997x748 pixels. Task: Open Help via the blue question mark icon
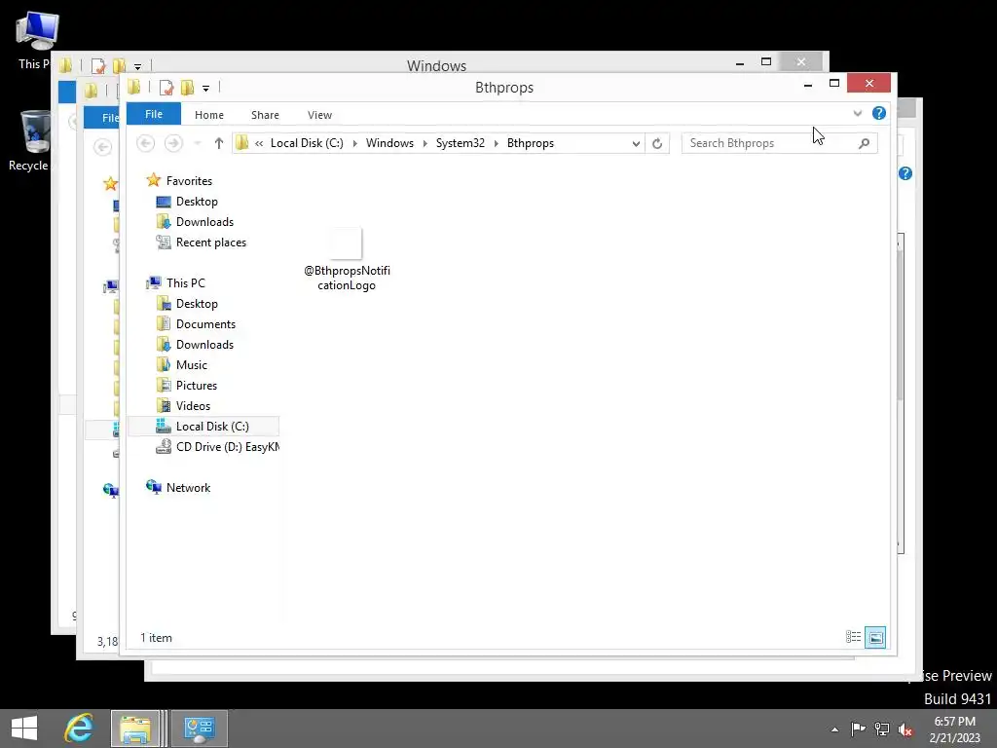tap(879, 113)
